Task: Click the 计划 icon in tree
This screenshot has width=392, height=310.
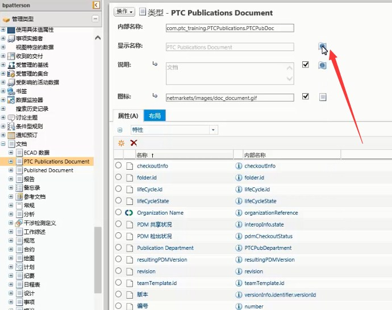Action: [19, 267]
